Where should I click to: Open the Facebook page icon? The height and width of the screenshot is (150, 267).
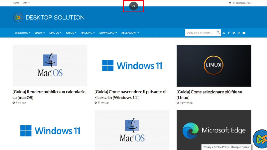[229, 33]
